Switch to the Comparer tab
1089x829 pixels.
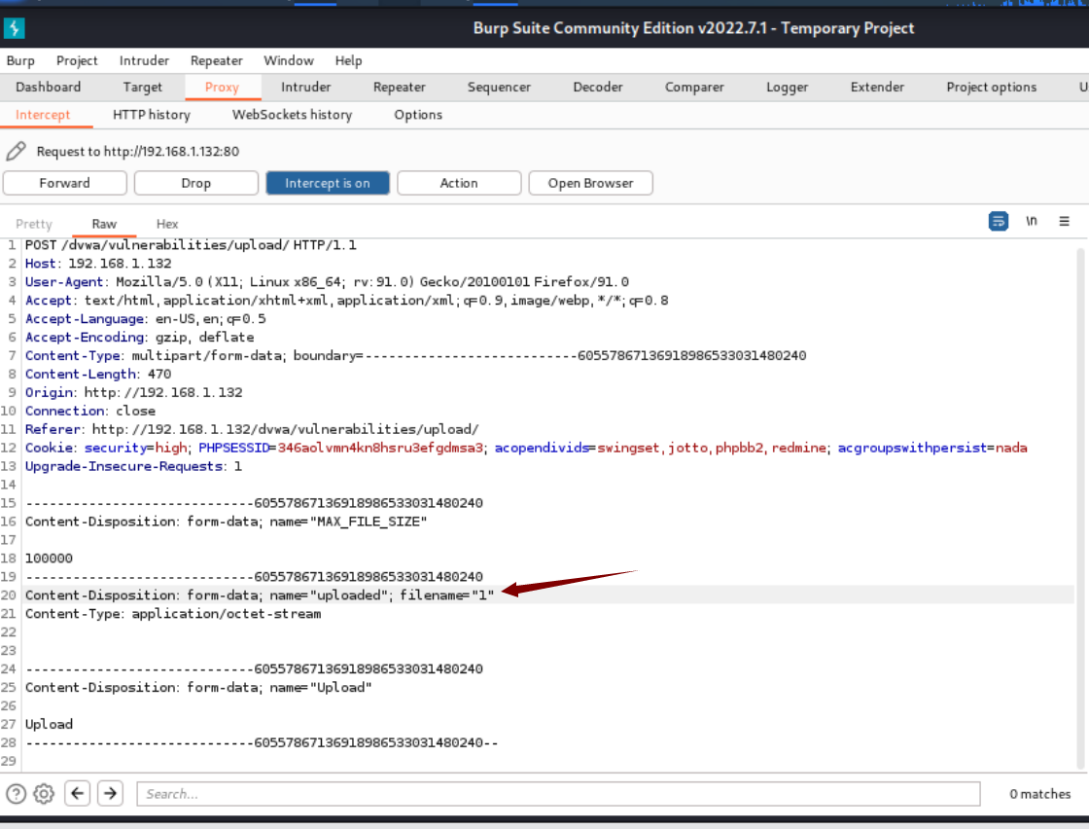(694, 87)
